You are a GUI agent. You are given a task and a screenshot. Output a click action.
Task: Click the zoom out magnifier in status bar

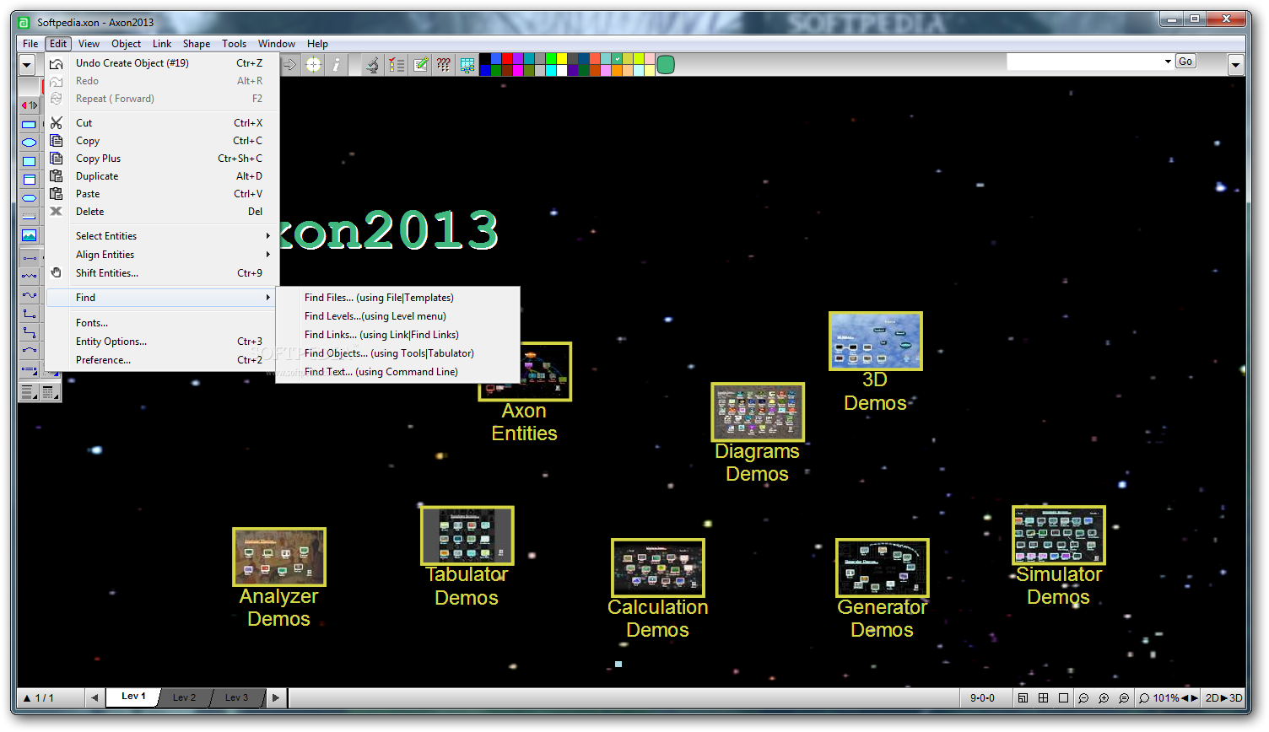point(1083,698)
